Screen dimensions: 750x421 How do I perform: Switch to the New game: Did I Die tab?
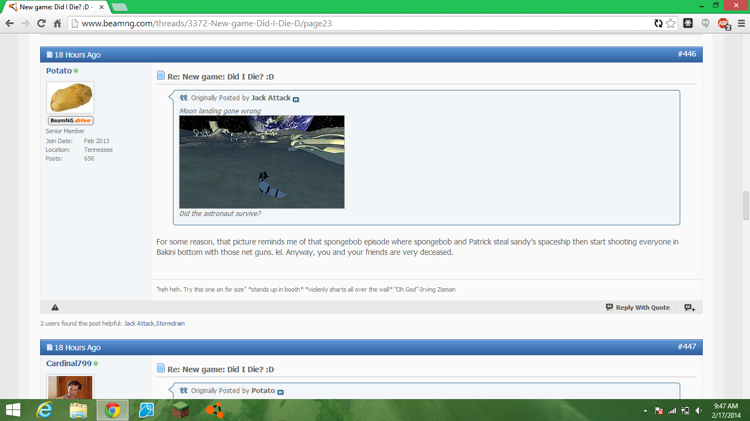click(56, 7)
